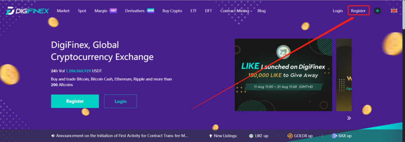Click the BAX coin icon

[x=335, y=136]
